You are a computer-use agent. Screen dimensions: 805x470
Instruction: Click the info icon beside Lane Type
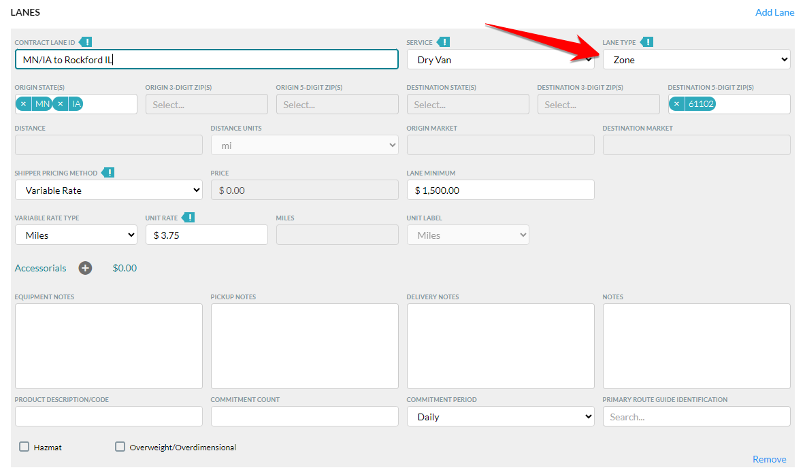point(647,42)
